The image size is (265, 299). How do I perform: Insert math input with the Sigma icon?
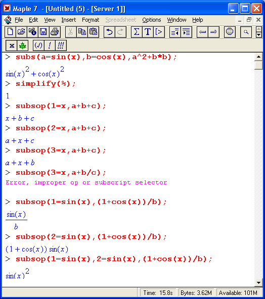(x=137, y=32)
